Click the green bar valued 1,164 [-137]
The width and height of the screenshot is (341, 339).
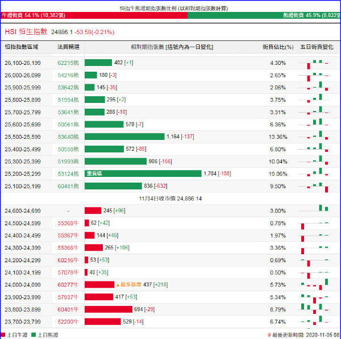[124, 137]
